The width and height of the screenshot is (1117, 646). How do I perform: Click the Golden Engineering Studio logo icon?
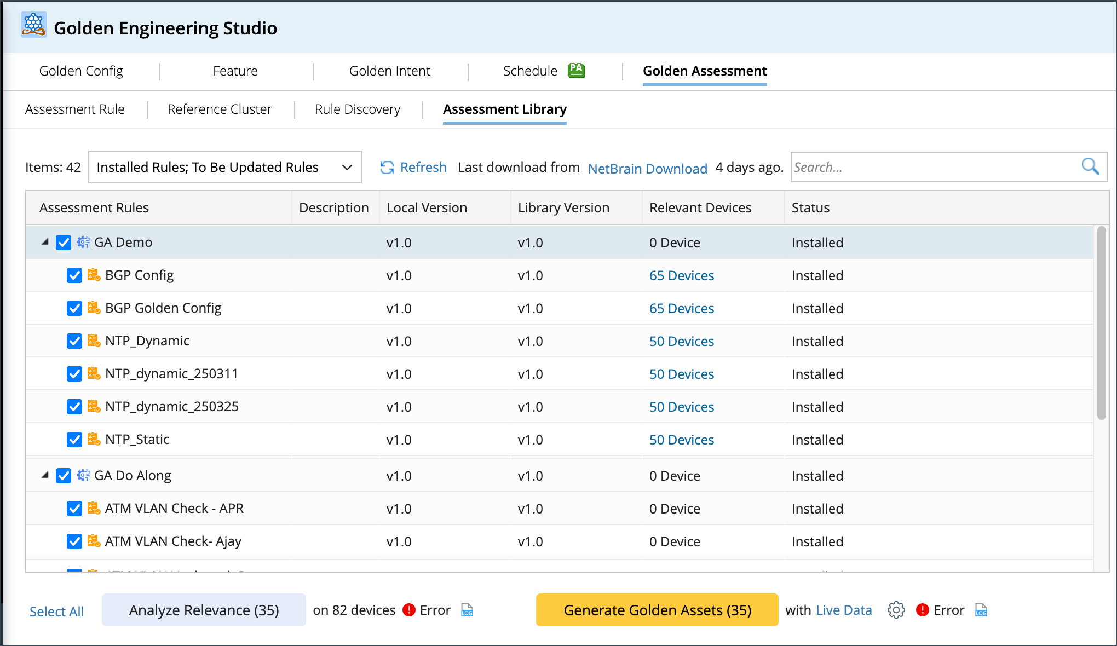click(x=33, y=25)
